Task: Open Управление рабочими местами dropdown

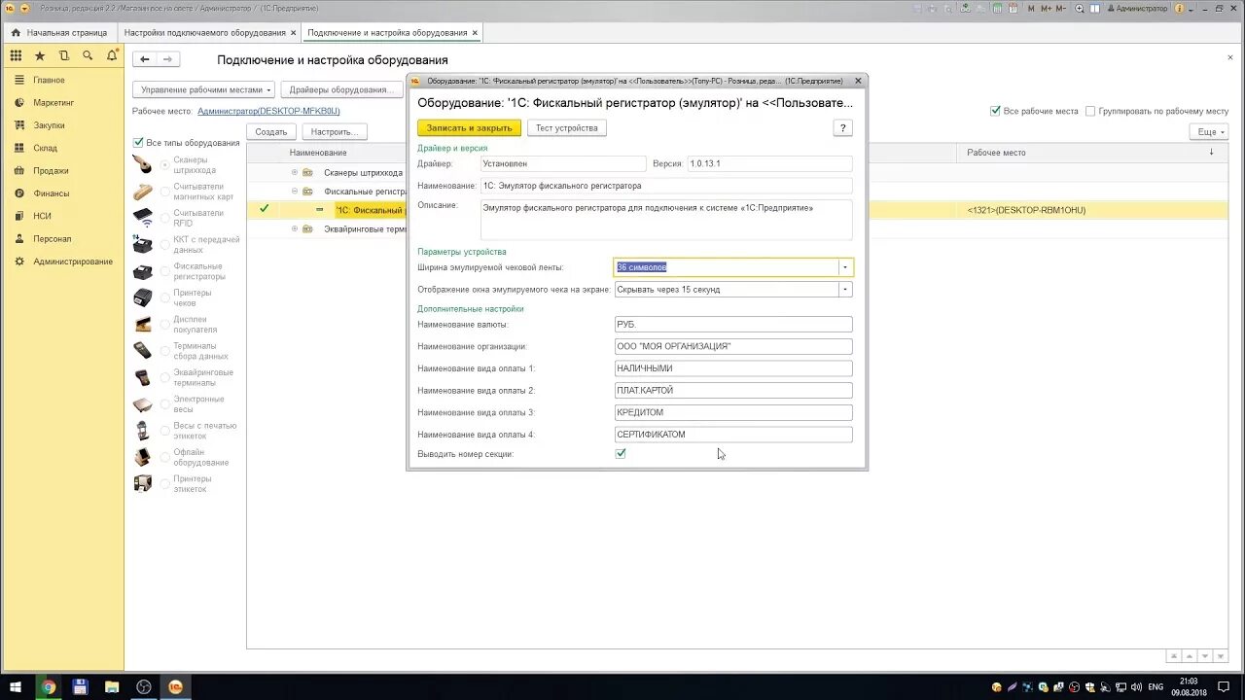Action: [203, 89]
